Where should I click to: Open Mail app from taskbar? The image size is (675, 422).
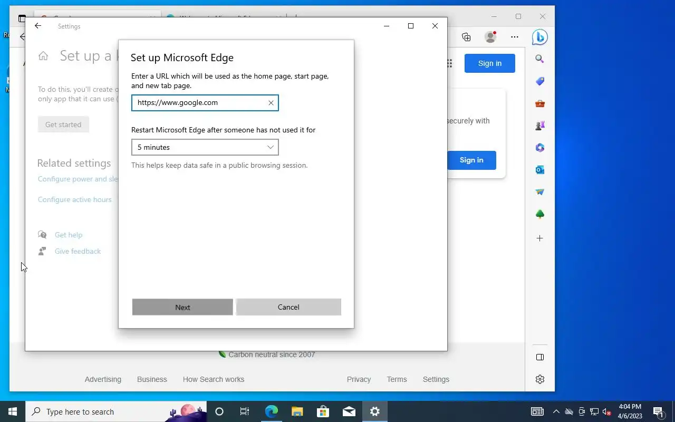349,411
